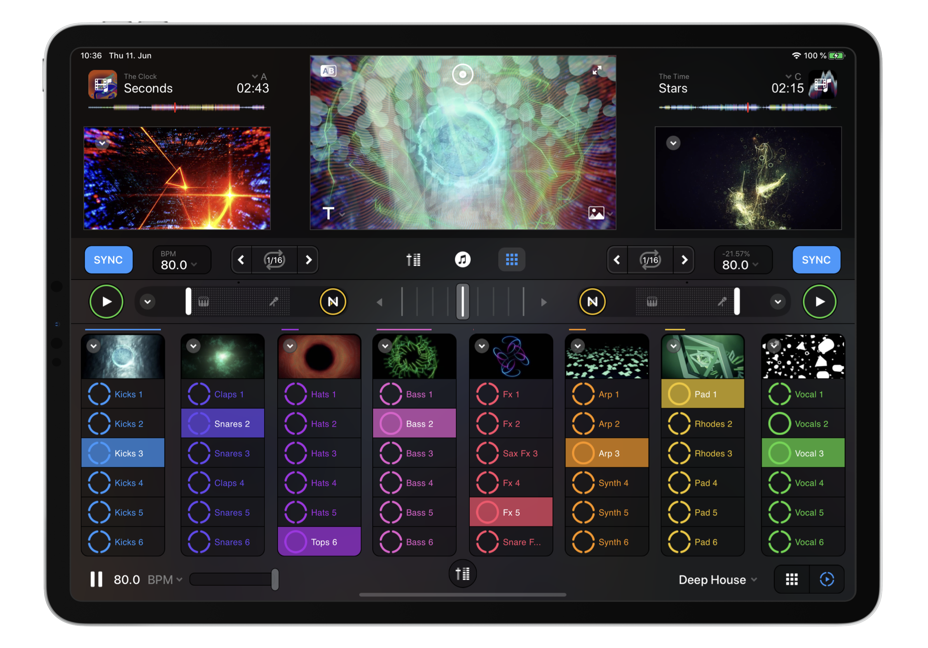Click the looper volume slider handle

tap(275, 579)
